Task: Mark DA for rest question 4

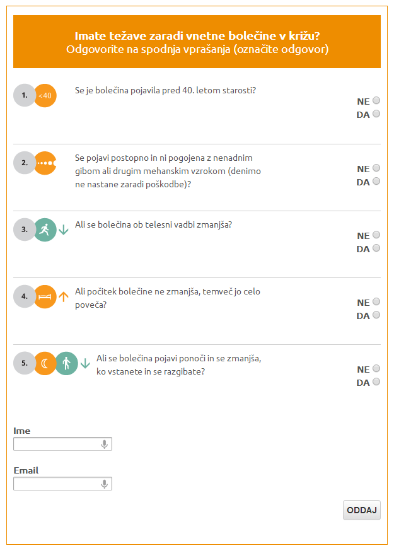Action: pyautogui.click(x=376, y=315)
